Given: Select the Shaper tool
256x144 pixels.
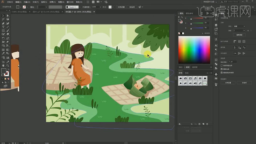Looking at the screenshot, I should click(x=3, y=34).
